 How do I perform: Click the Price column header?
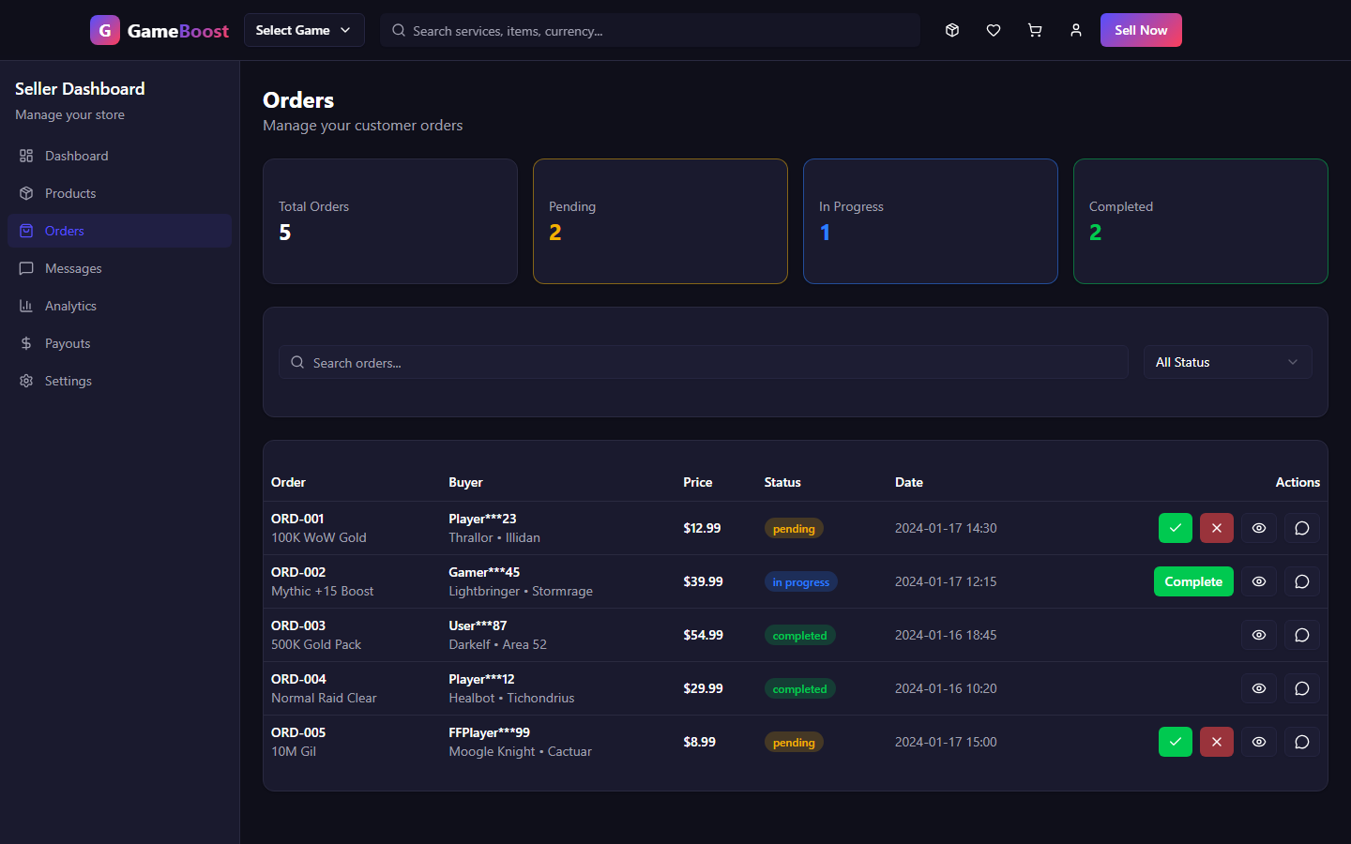click(698, 482)
